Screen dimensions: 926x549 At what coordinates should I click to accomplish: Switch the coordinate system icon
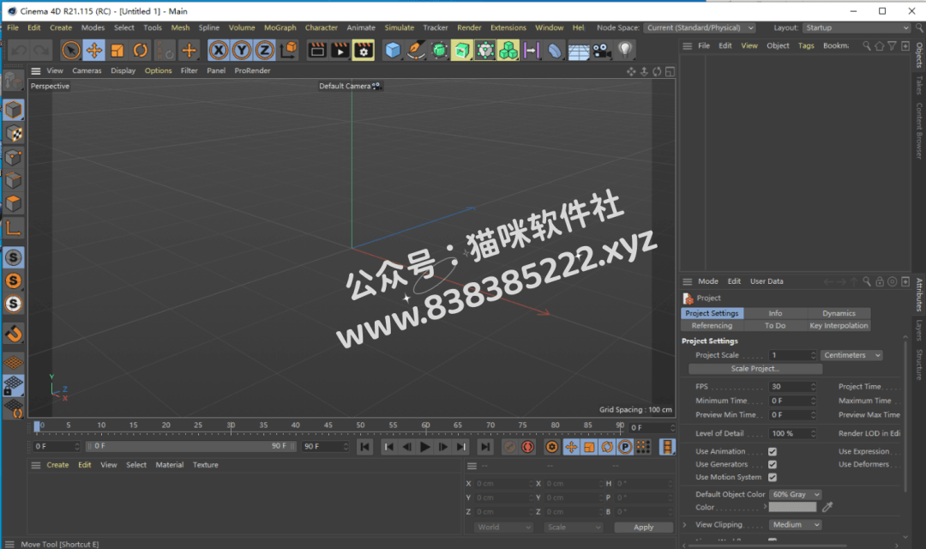288,51
